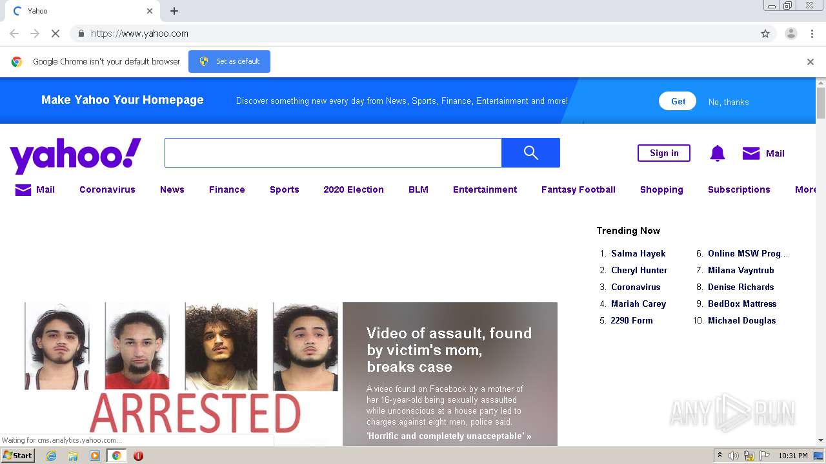The image size is (826, 464).
Task: Close the Yahoo browser tab
Action: click(x=150, y=11)
